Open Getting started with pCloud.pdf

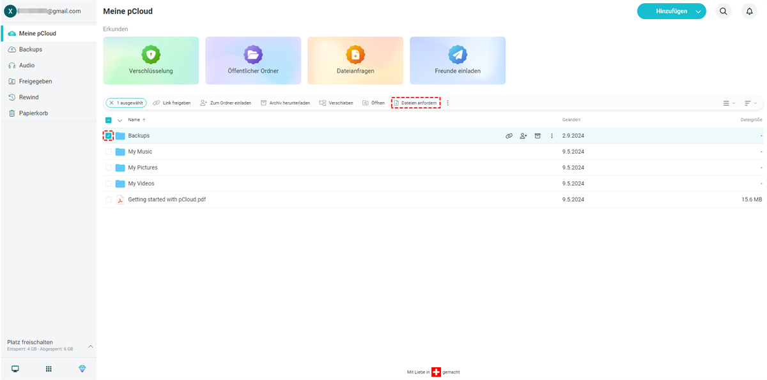click(x=167, y=200)
